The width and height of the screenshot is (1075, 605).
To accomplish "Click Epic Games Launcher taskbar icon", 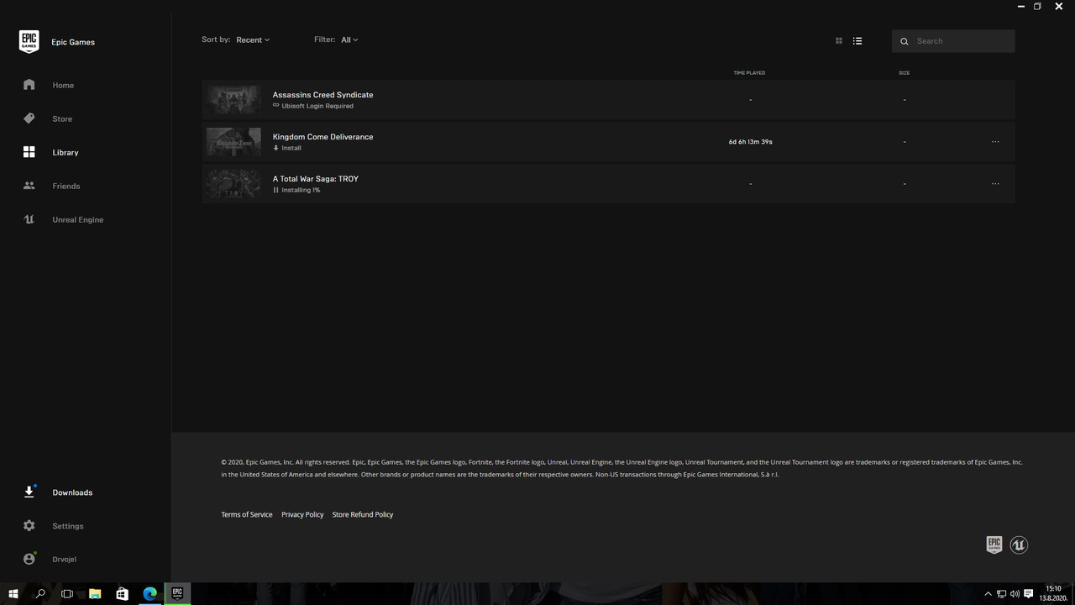I will pyautogui.click(x=177, y=593).
